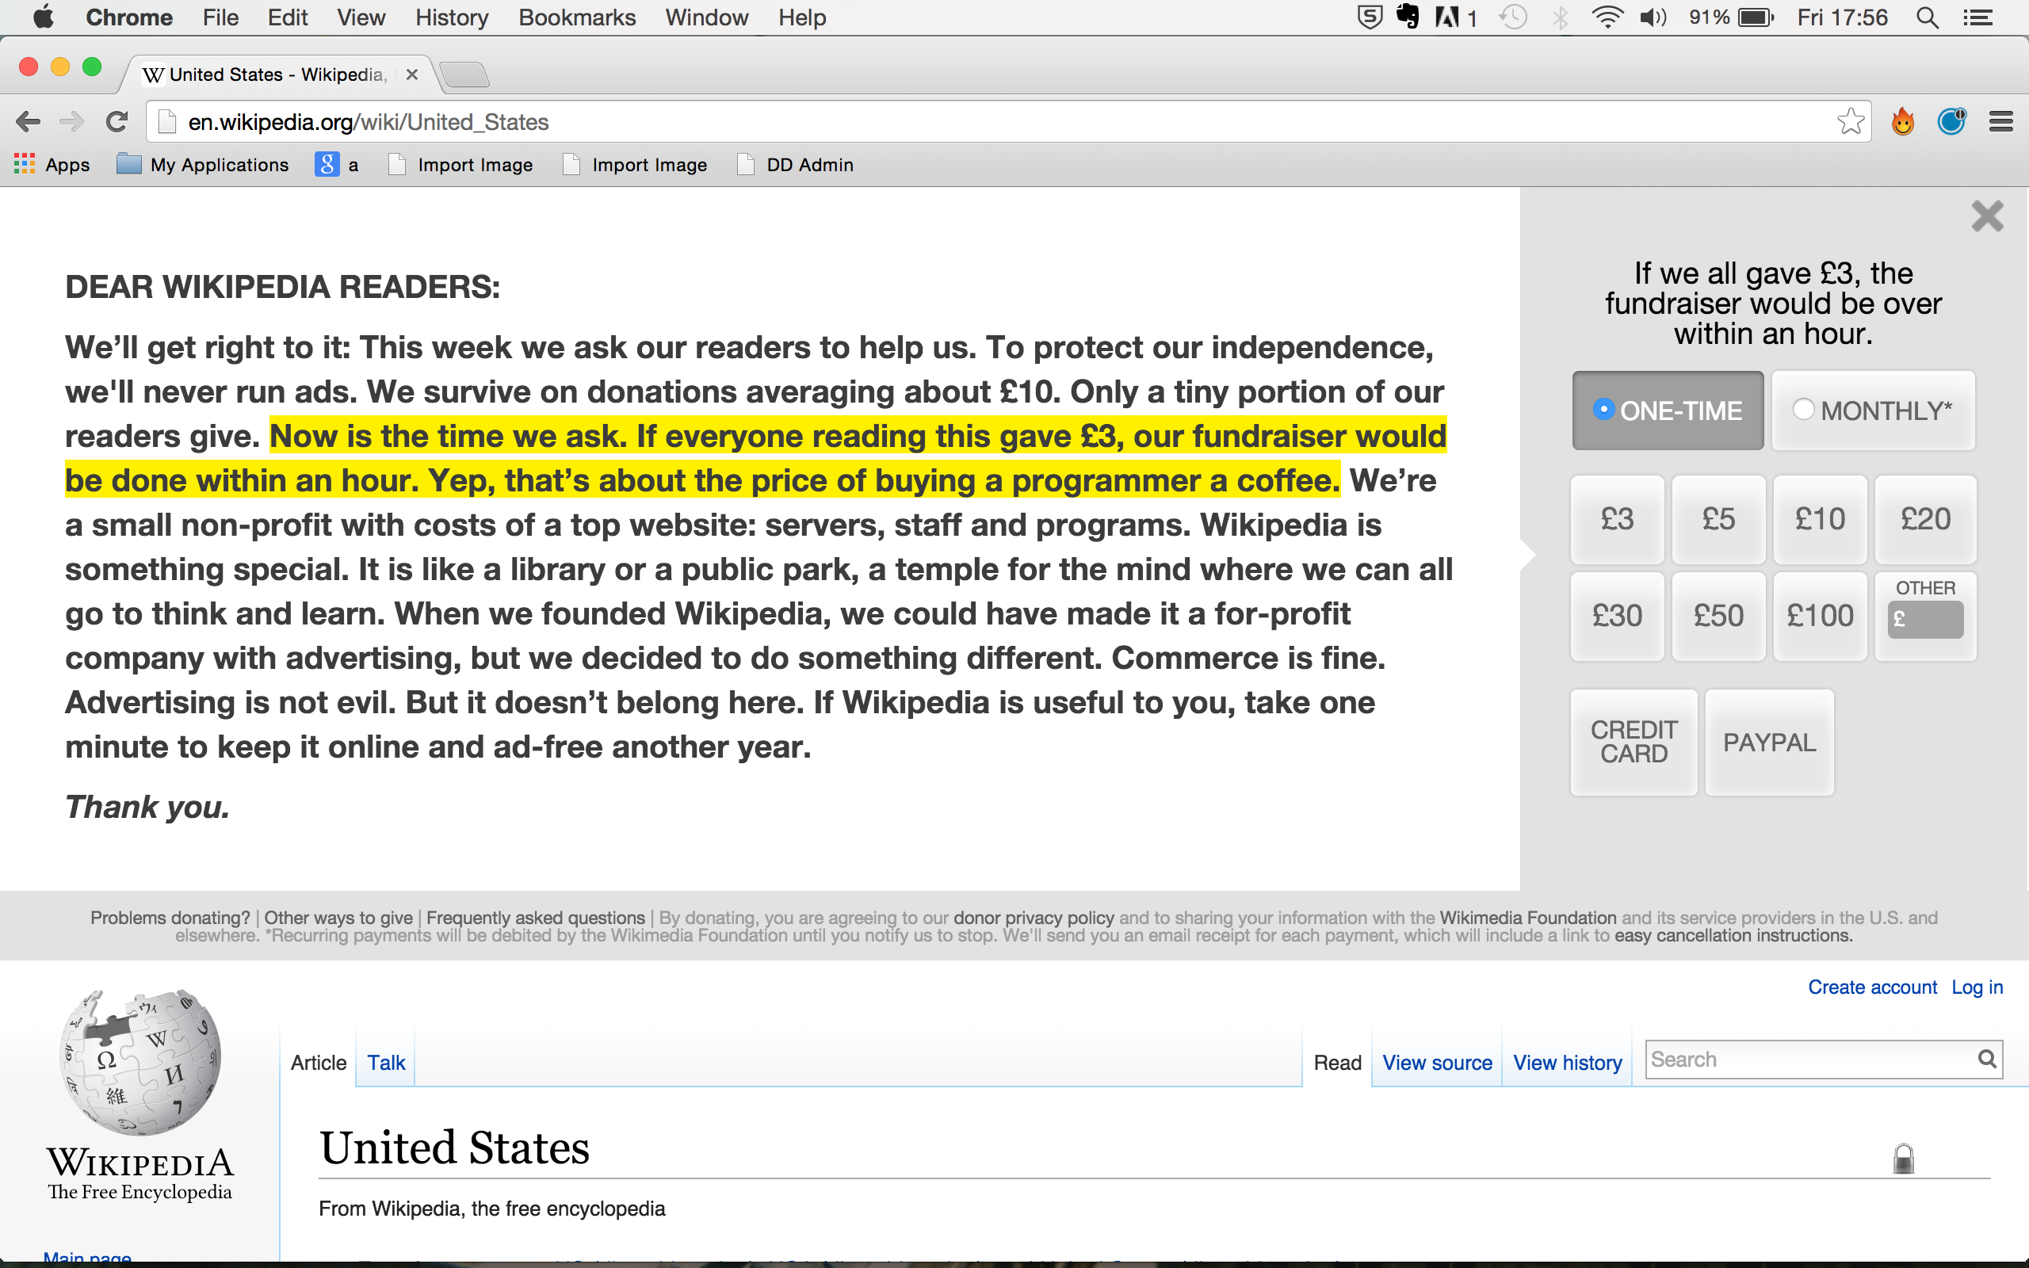The width and height of the screenshot is (2029, 1268).
Task: Open the Edit menu
Action: pos(288,17)
